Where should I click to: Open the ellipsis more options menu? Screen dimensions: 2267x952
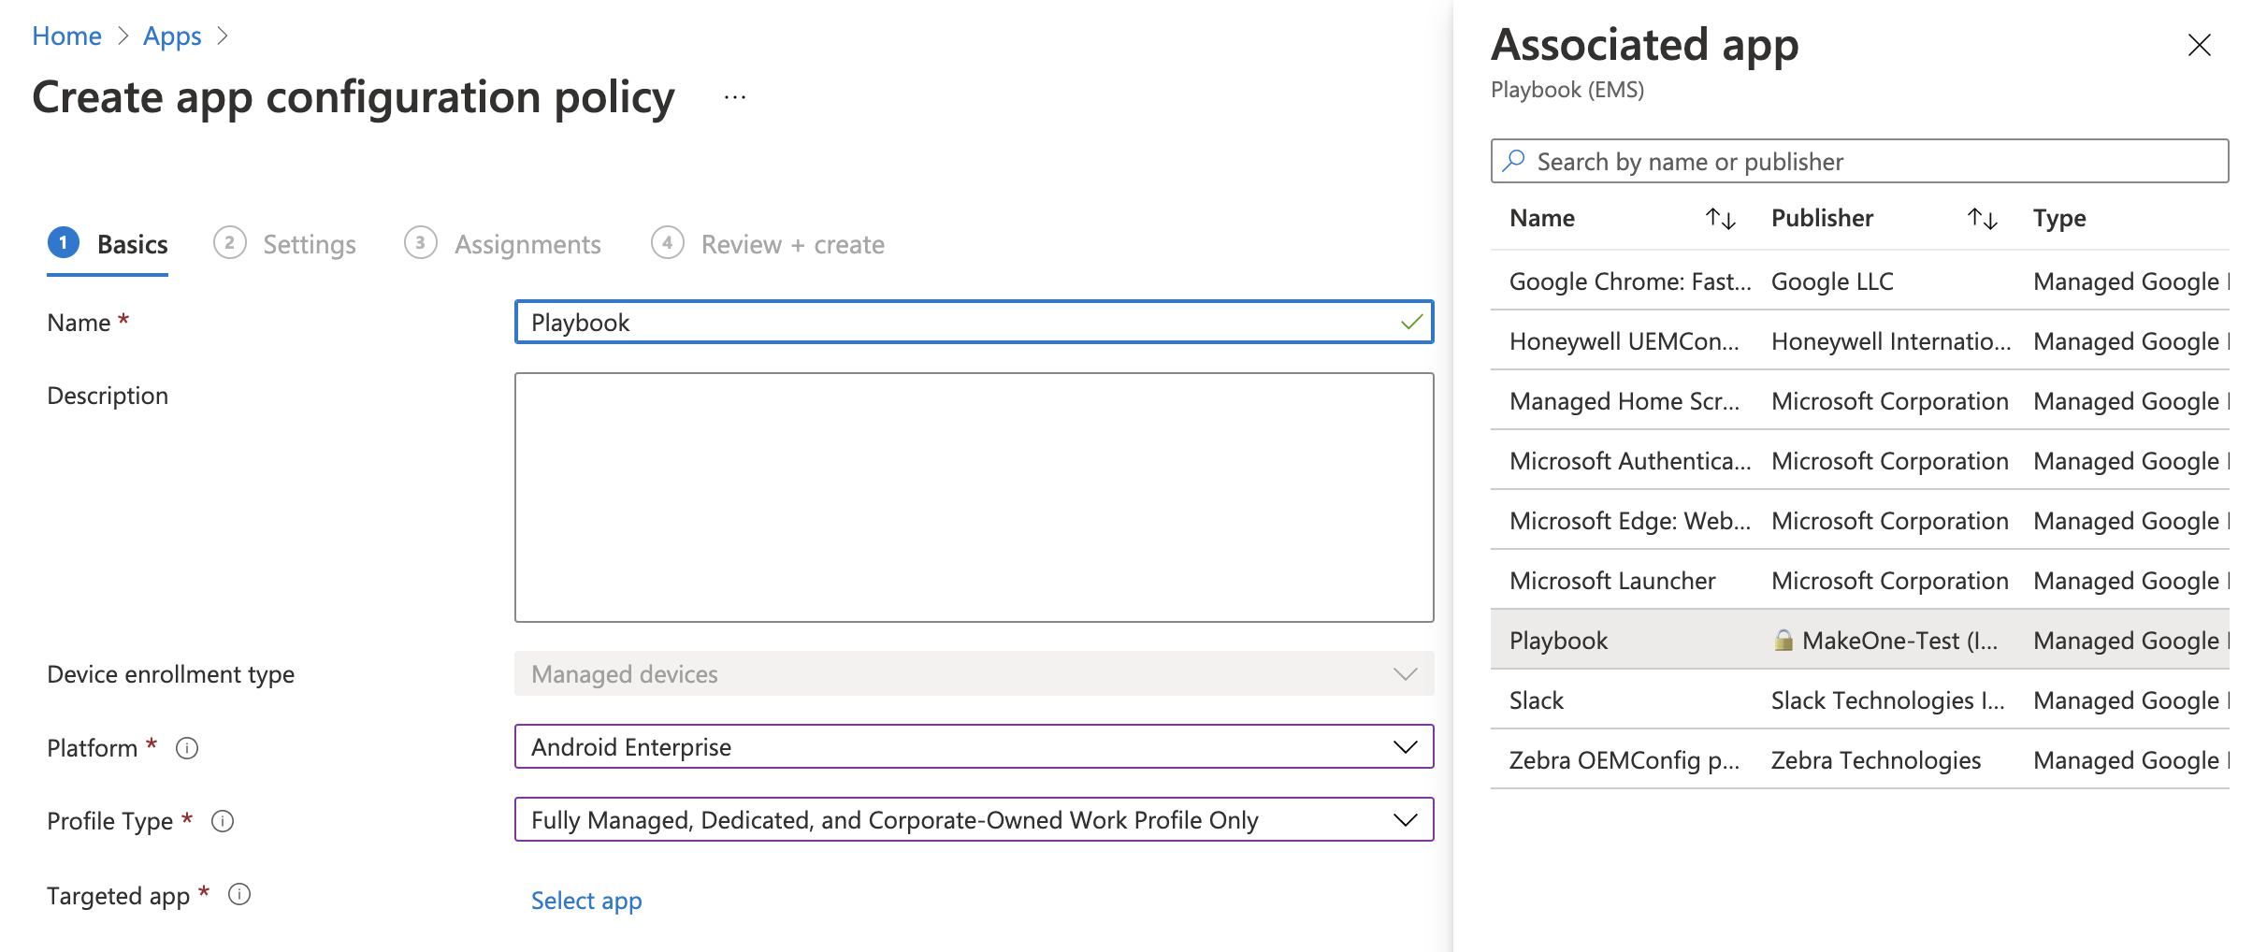click(x=735, y=97)
